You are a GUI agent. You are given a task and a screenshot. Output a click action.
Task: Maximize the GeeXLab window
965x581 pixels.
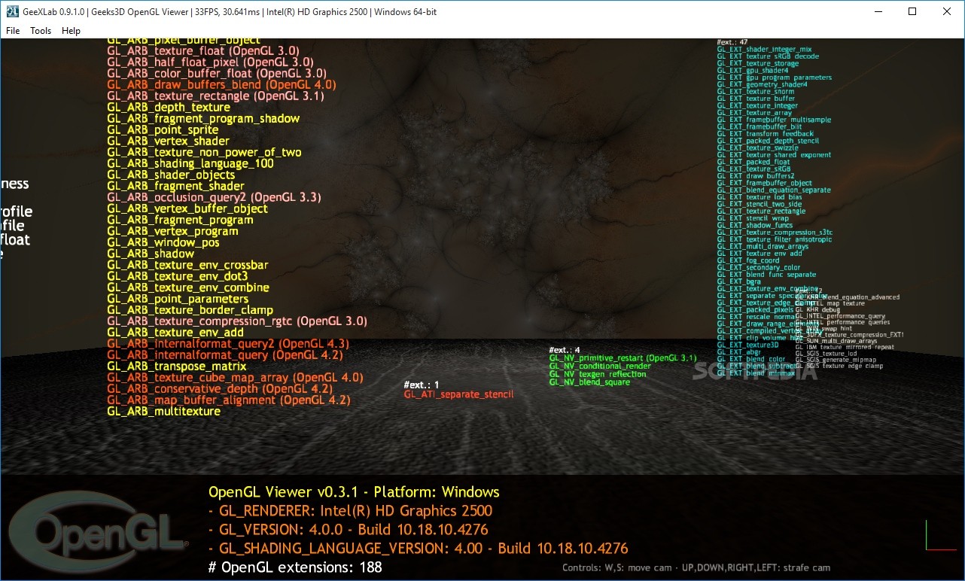tap(912, 11)
